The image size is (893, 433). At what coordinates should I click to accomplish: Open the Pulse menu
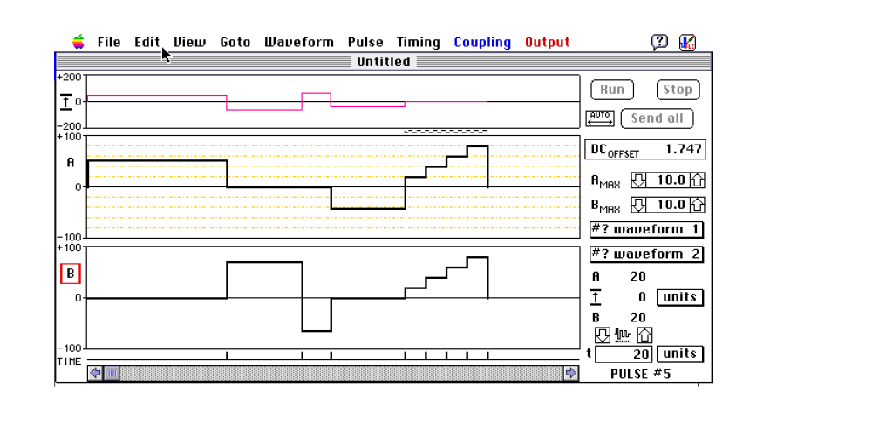[365, 42]
